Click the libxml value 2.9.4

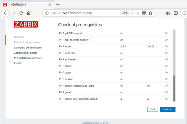123,46
